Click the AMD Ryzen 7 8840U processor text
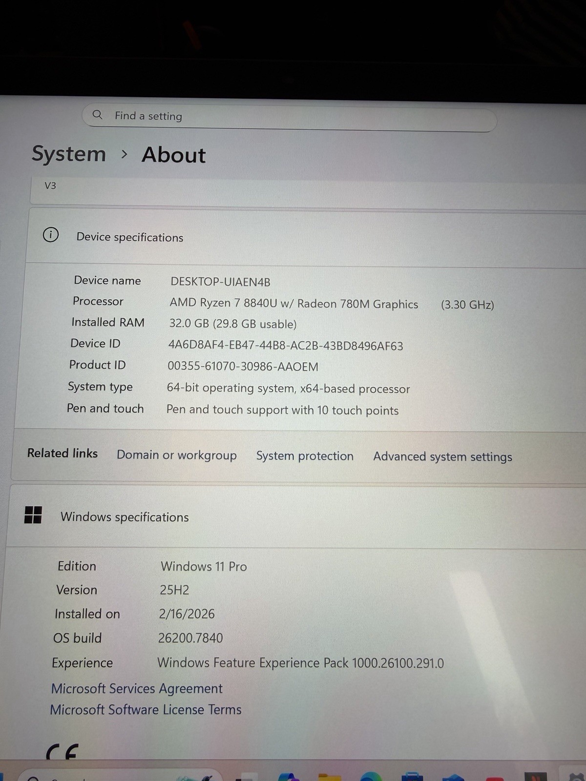586x781 pixels. pyautogui.click(x=294, y=304)
